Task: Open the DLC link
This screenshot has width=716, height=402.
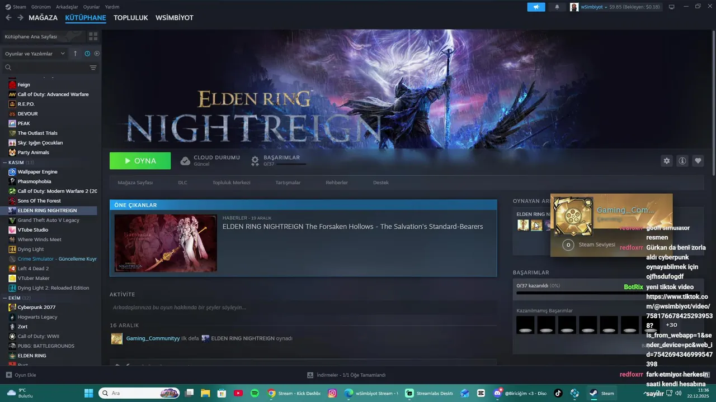Action: 182,183
